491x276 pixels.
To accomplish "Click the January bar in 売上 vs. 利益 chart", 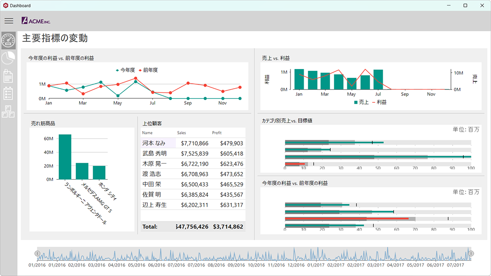I will pos(299,79).
